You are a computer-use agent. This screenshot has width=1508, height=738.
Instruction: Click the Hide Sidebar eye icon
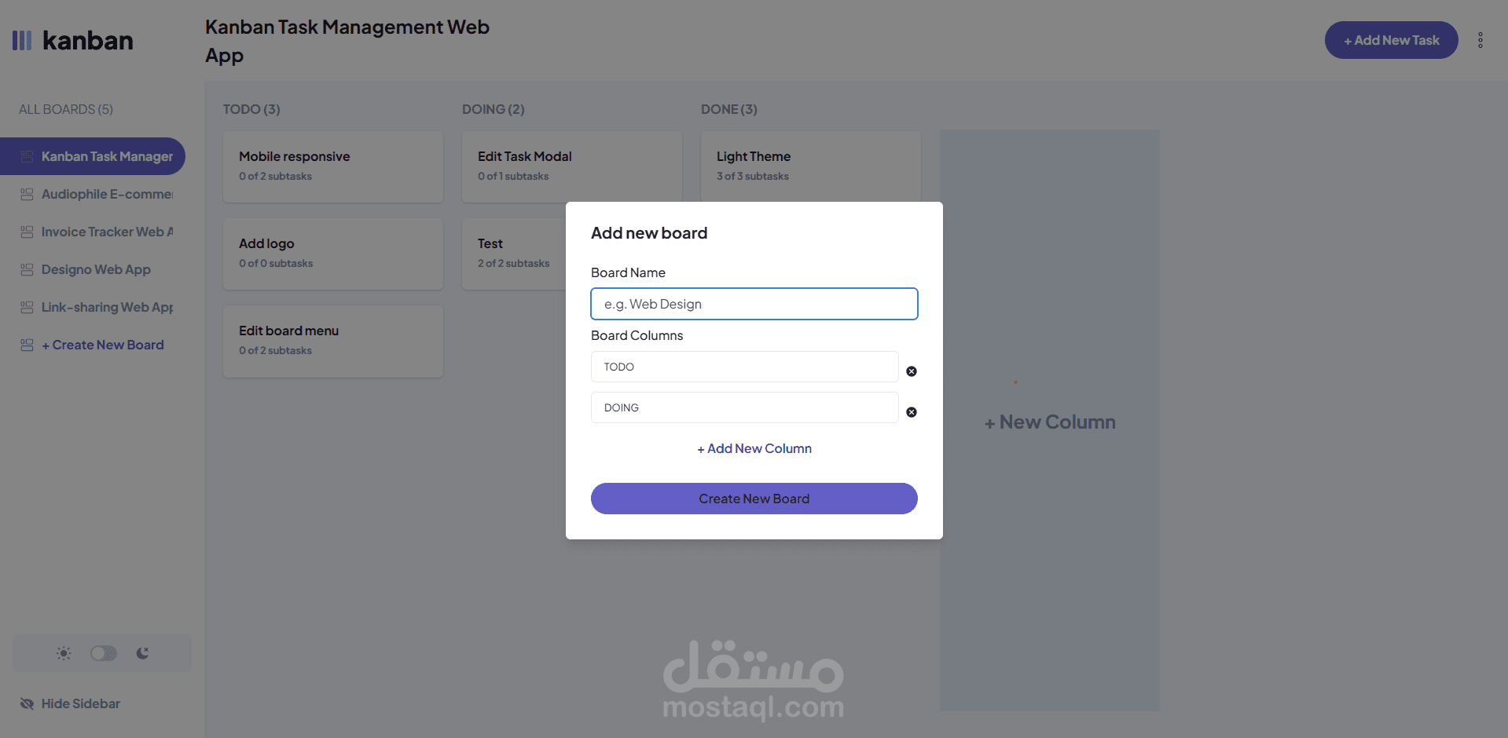pyautogui.click(x=27, y=703)
